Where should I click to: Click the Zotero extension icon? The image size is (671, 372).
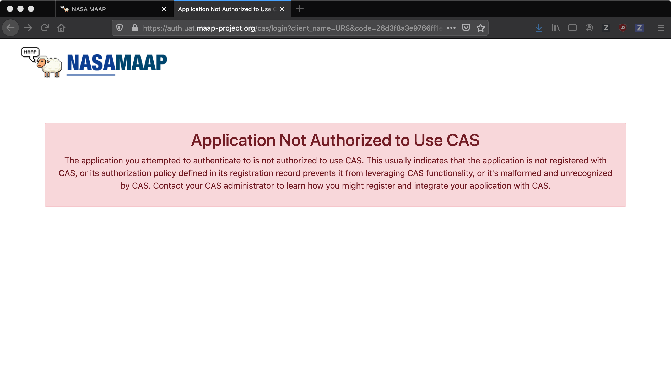[x=606, y=28]
